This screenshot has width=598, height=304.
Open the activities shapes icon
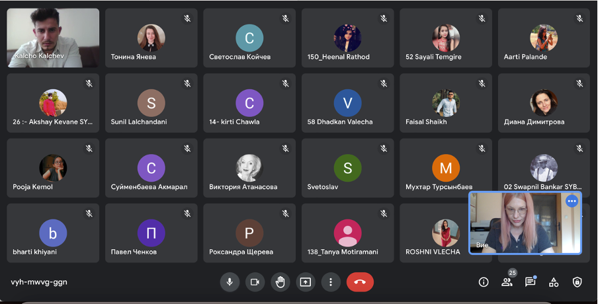(554, 282)
